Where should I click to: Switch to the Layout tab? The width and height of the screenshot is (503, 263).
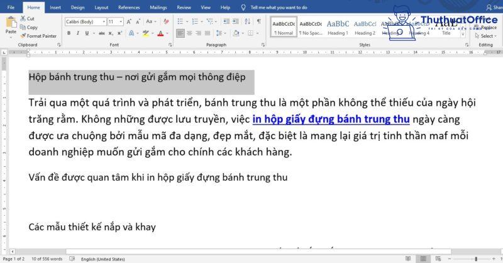[101, 8]
